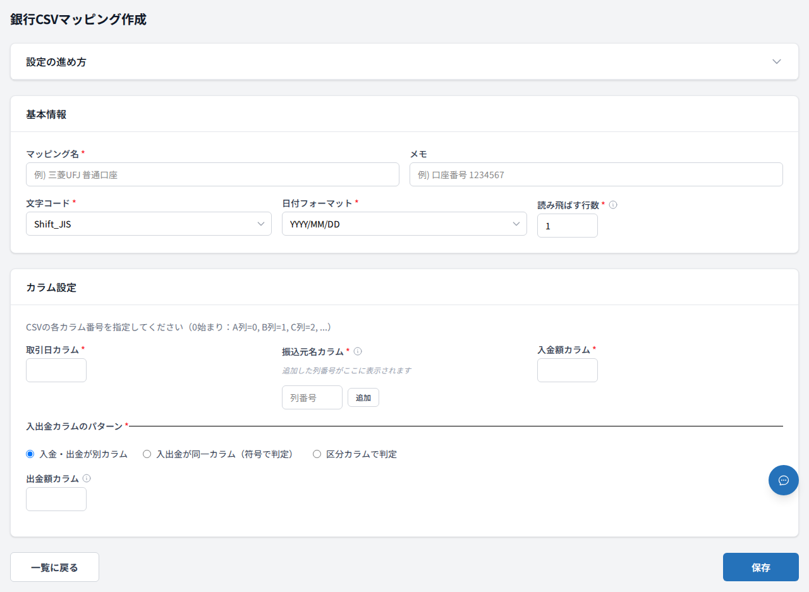Click the 保存 button
The image size is (809, 592).
pyautogui.click(x=761, y=567)
